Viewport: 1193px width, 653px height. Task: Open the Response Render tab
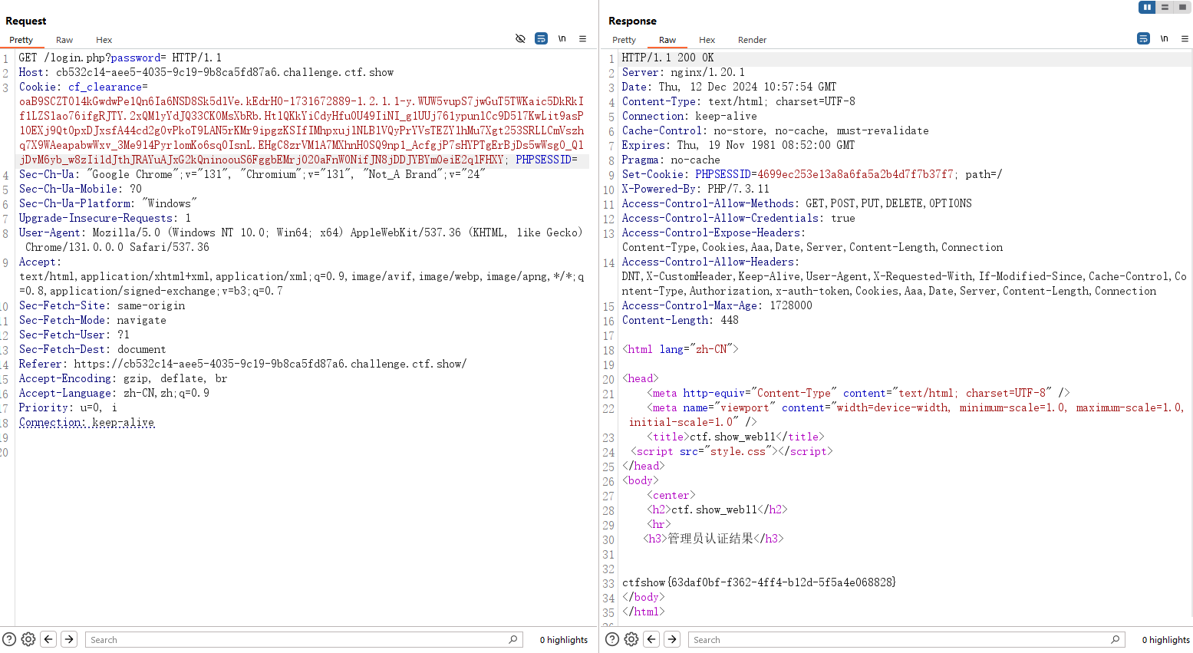[x=752, y=40]
